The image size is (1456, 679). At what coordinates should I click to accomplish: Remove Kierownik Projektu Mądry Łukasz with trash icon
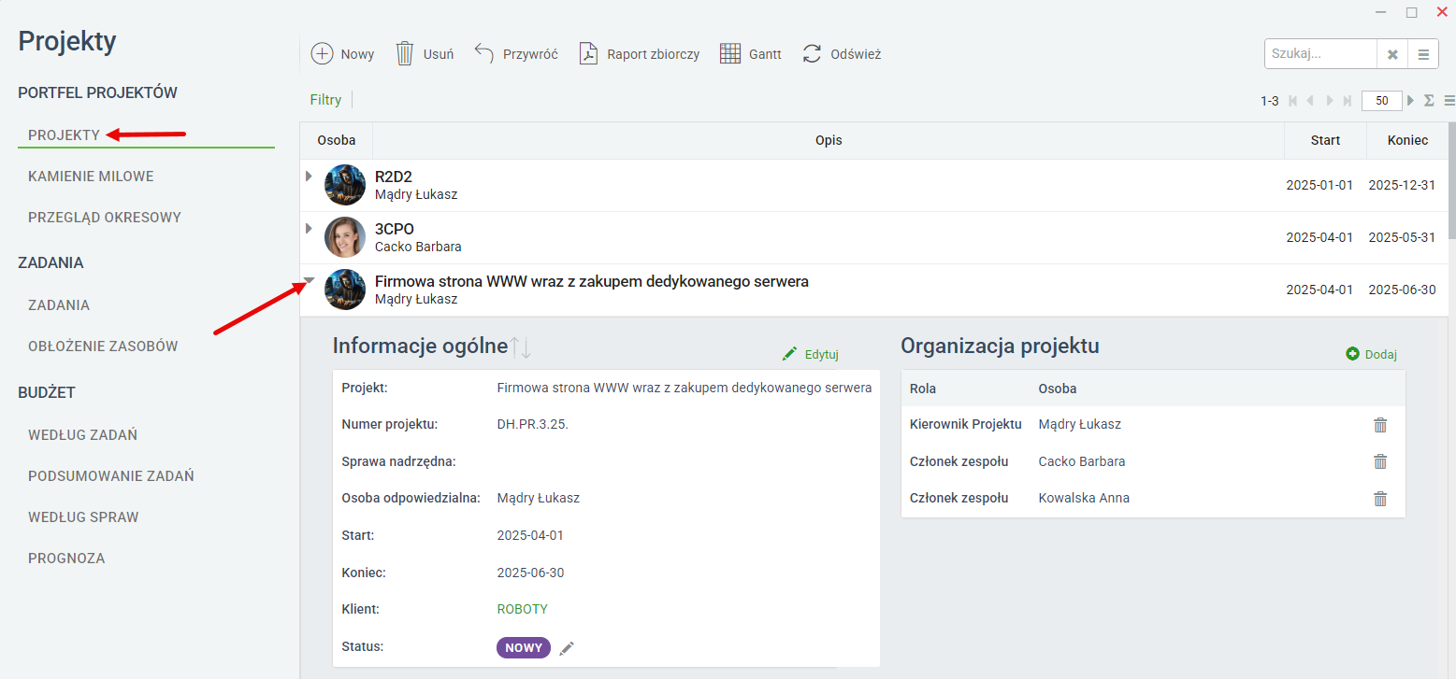1380,425
